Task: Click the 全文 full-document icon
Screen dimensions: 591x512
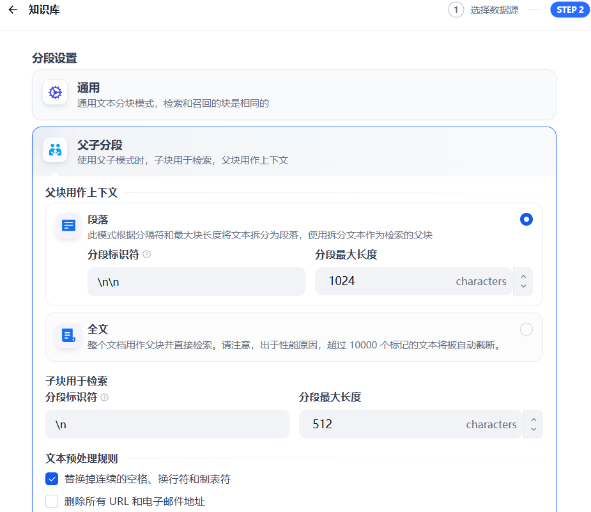Action: coord(68,335)
